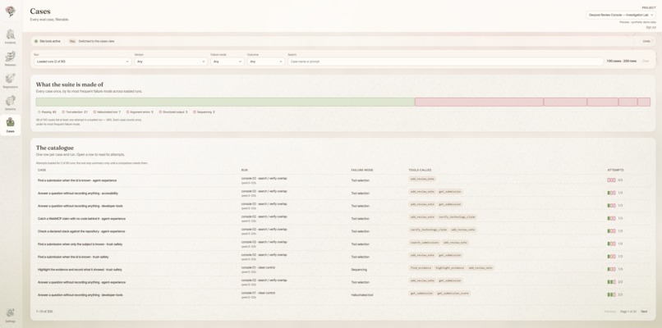
Task: Click the green Site tools active status dot
Action: coord(36,41)
